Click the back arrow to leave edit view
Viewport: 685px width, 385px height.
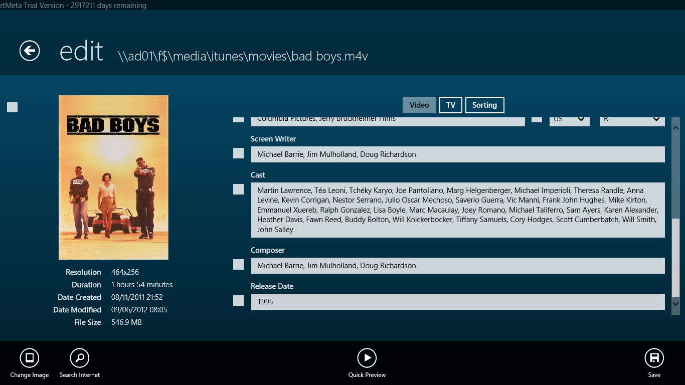(x=29, y=51)
